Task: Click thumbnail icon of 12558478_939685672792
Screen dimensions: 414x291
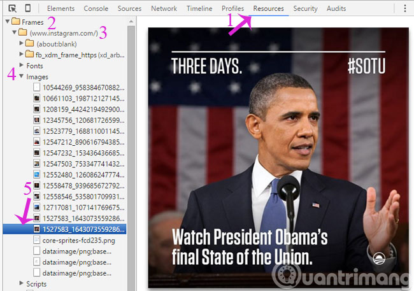Action: tap(37, 185)
